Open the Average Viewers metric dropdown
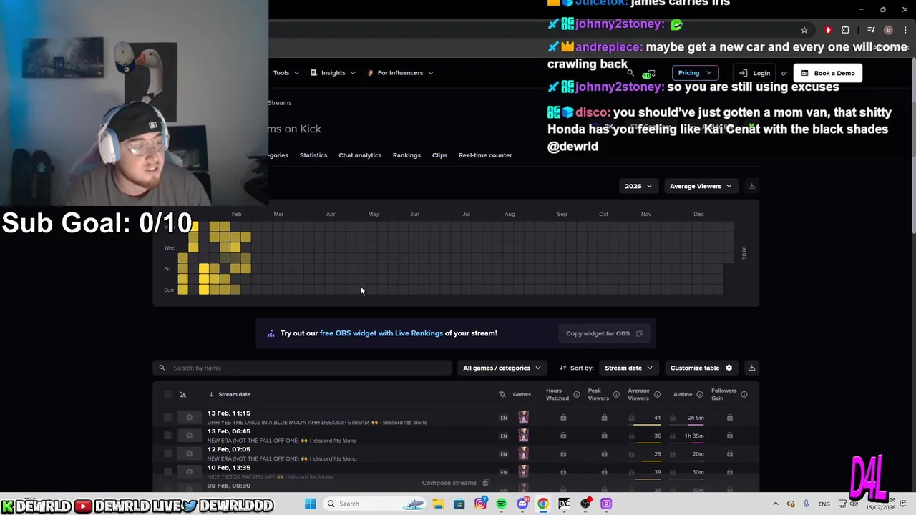Screen dimensions: 916x515 point(701,186)
